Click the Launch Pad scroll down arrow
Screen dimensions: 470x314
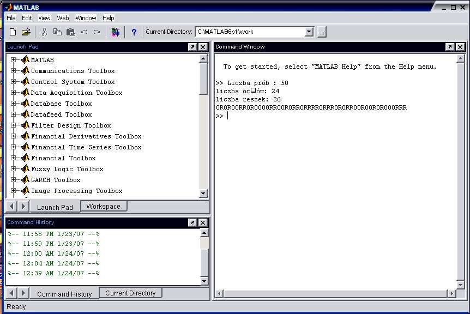[x=203, y=194]
